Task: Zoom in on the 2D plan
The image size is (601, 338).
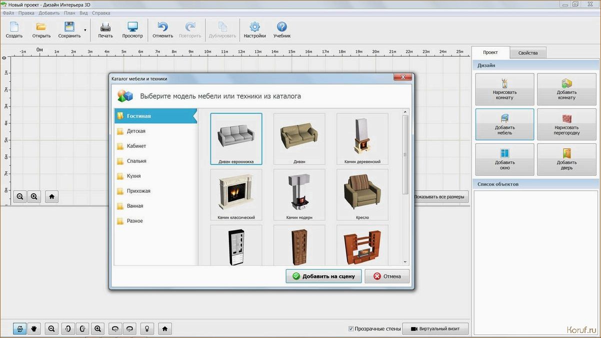Action: (x=34, y=197)
